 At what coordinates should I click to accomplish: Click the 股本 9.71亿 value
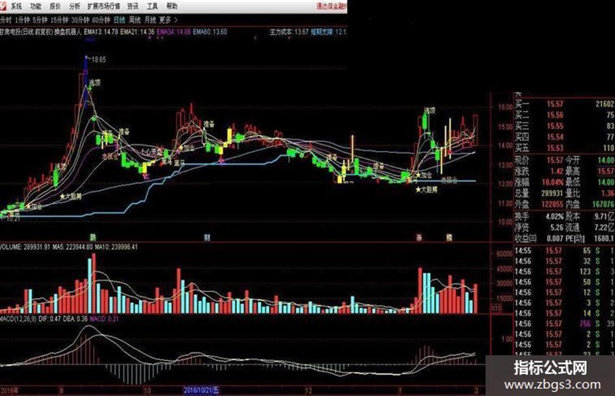605,217
